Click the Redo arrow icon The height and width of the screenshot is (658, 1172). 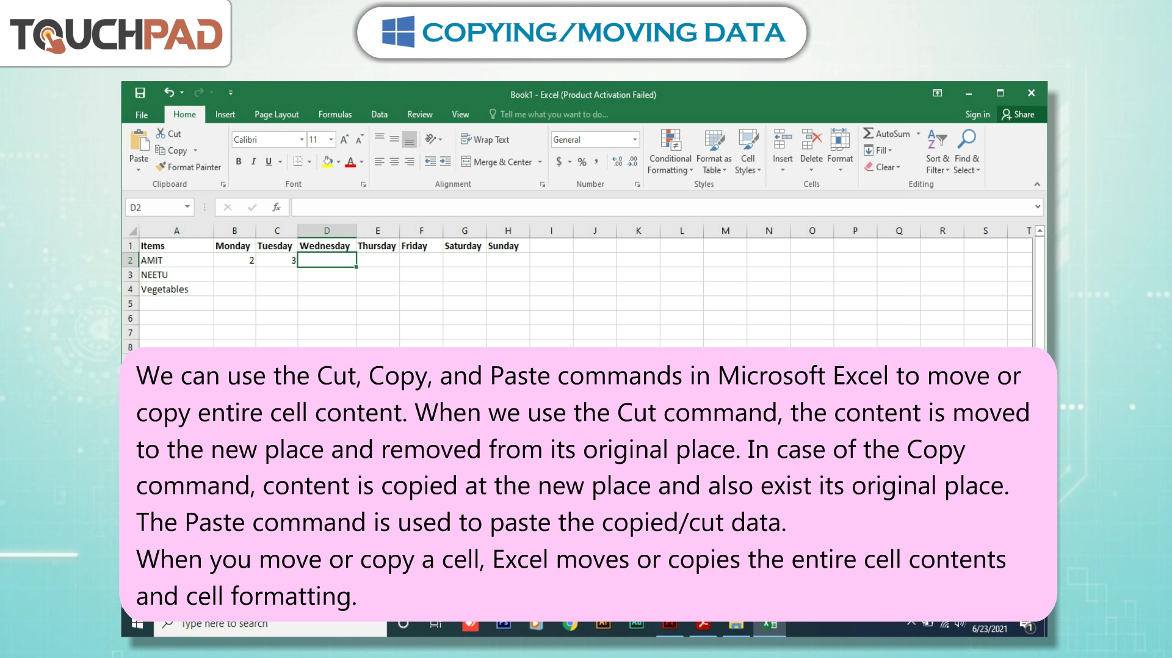coord(199,93)
